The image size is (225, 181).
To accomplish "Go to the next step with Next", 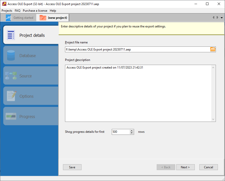I will 185,167.
